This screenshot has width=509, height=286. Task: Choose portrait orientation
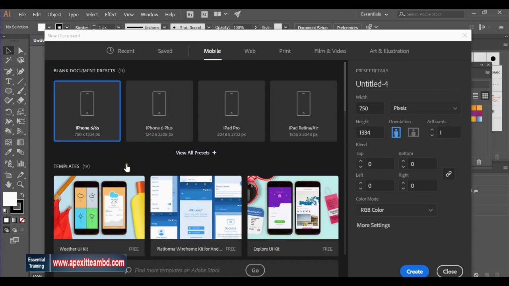396,132
